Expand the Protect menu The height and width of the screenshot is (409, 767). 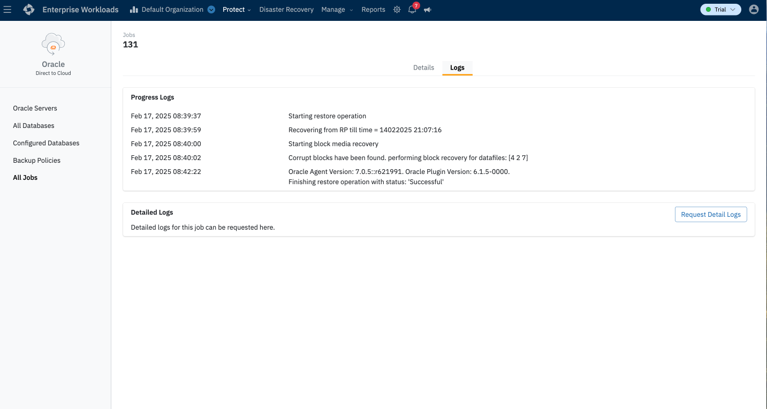click(237, 10)
